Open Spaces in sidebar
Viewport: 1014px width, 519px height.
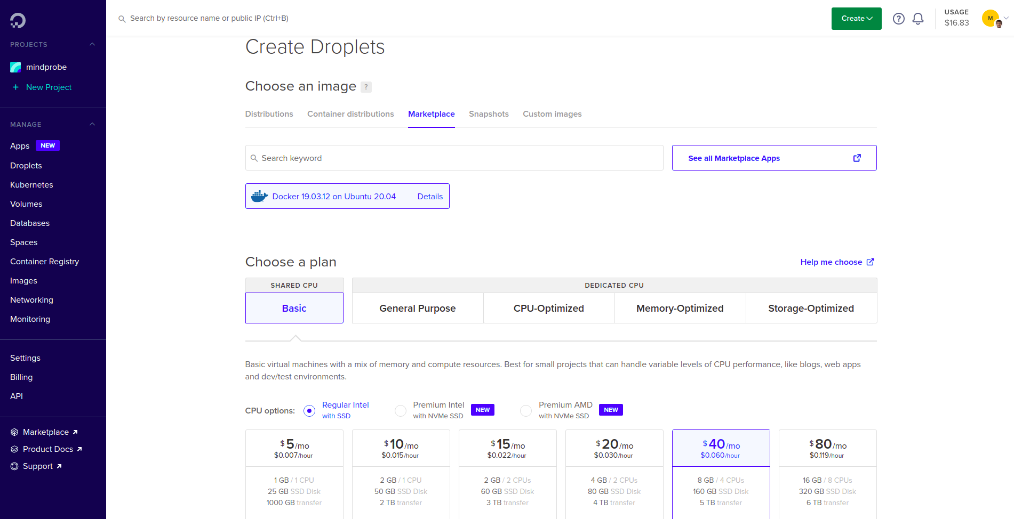click(x=24, y=242)
